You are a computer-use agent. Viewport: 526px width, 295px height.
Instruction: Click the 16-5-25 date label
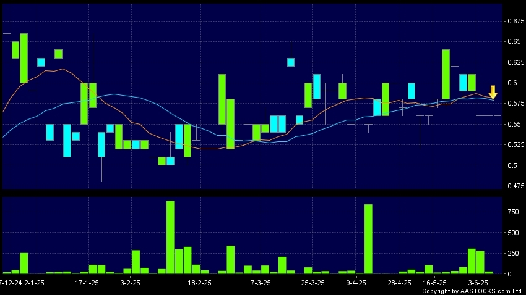pos(434,283)
